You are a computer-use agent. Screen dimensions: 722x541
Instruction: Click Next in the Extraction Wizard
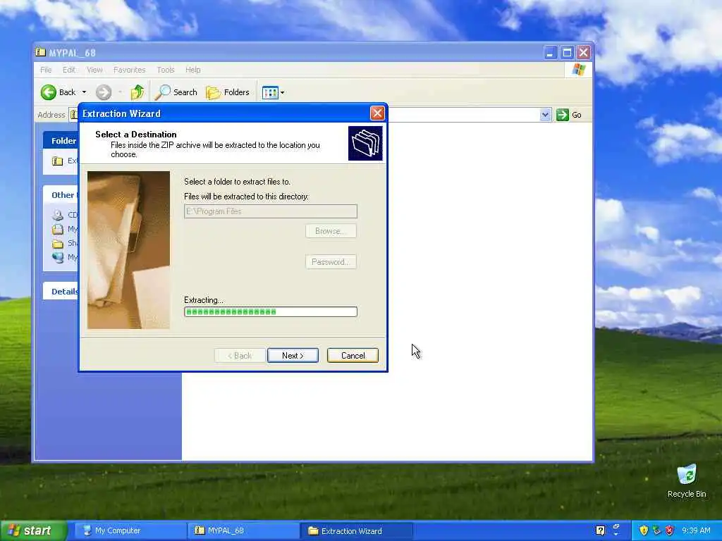click(x=293, y=356)
